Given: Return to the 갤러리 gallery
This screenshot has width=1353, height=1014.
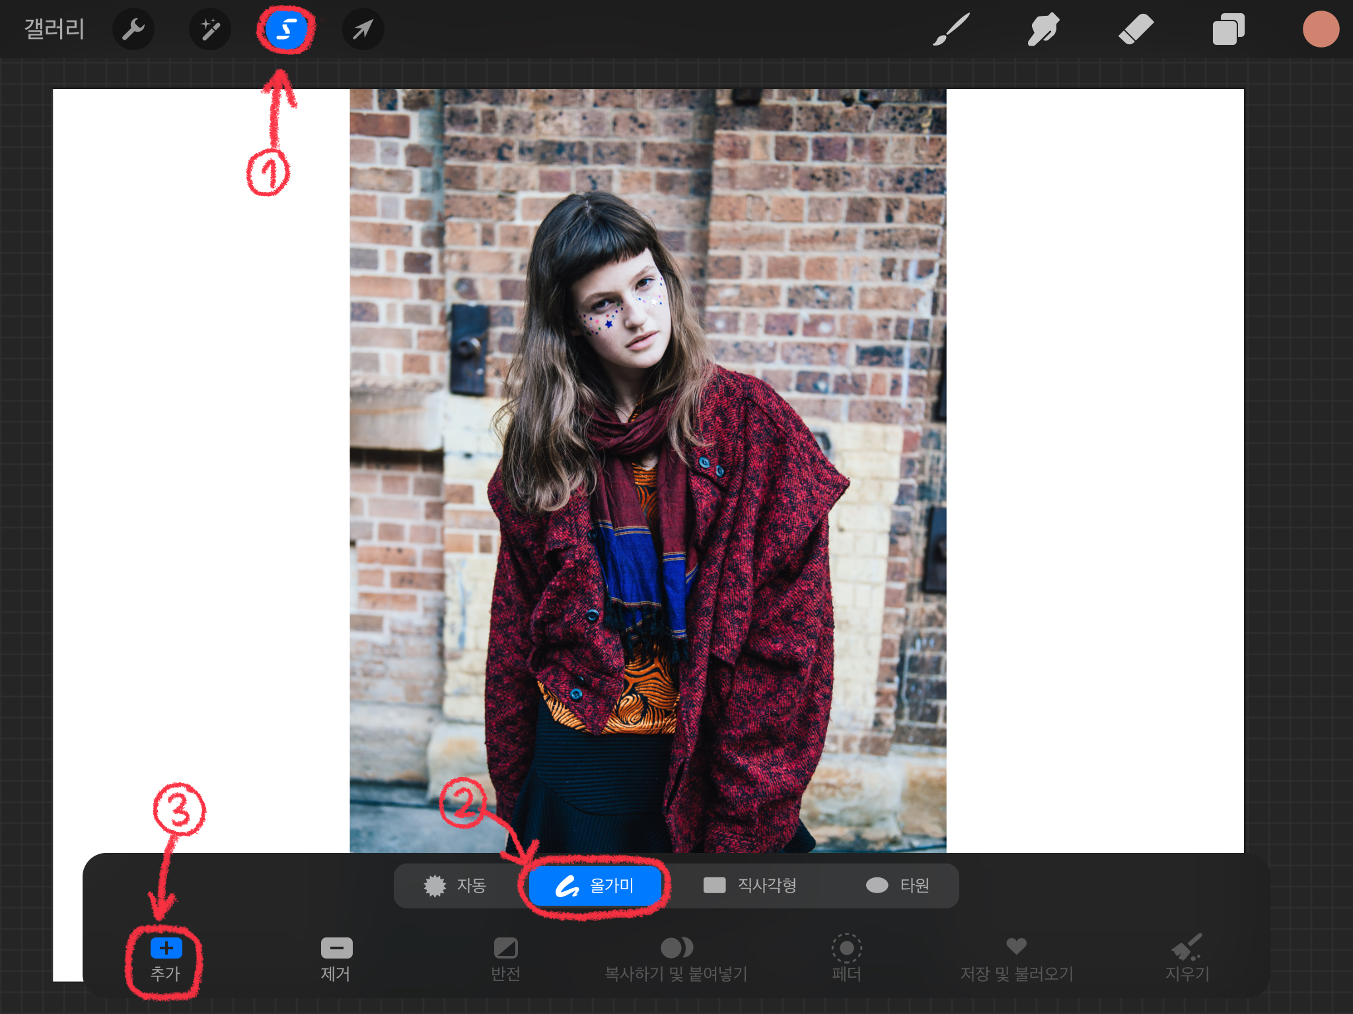Looking at the screenshot, I should [54, 30].
